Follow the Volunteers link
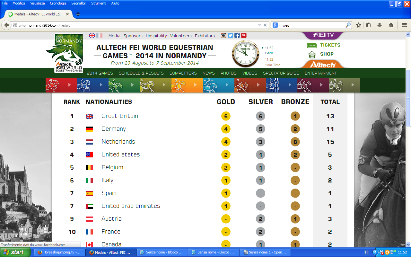 click(181, 36)
